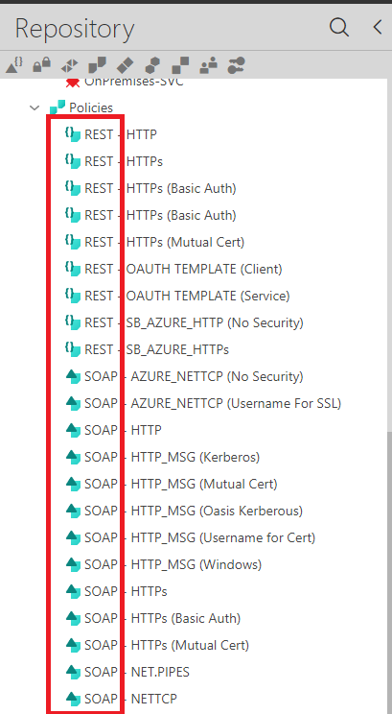392x714 pixels.
Task: Select REST - SB_AZURE_HTTPs policy
Action: pyautogui.click(x=156, y=349)
